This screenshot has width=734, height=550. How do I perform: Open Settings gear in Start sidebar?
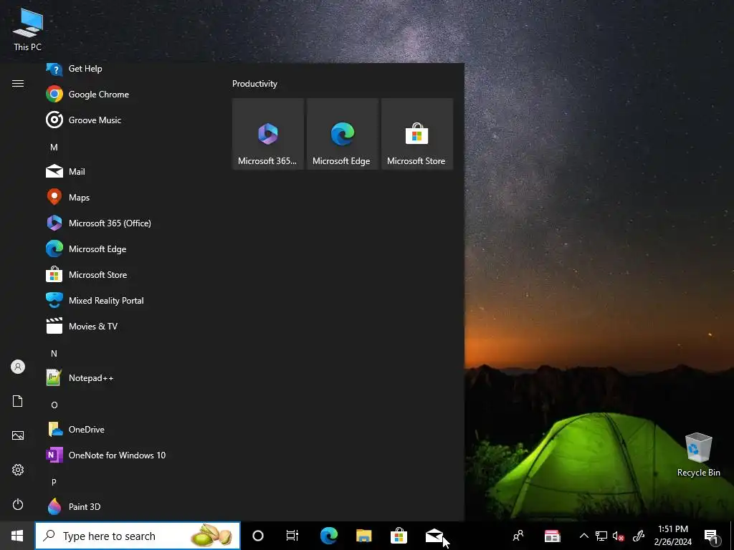coord(18,470)
